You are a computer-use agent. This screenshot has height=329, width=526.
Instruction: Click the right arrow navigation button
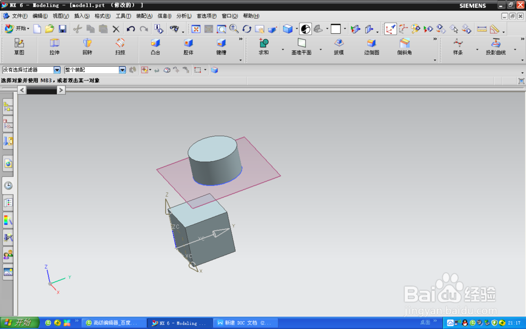point(60,90)
